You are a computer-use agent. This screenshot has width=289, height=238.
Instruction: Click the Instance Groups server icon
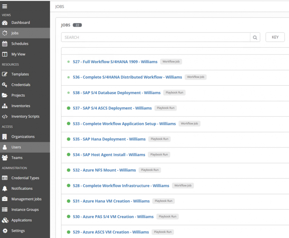(x=5, y=209)
